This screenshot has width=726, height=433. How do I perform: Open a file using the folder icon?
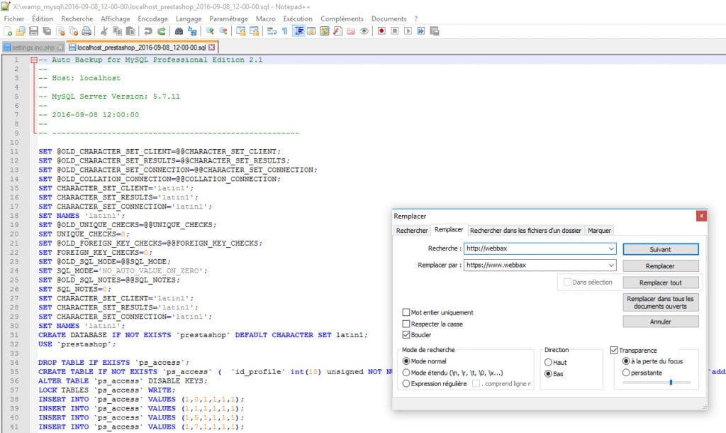(x=21, y=31)
